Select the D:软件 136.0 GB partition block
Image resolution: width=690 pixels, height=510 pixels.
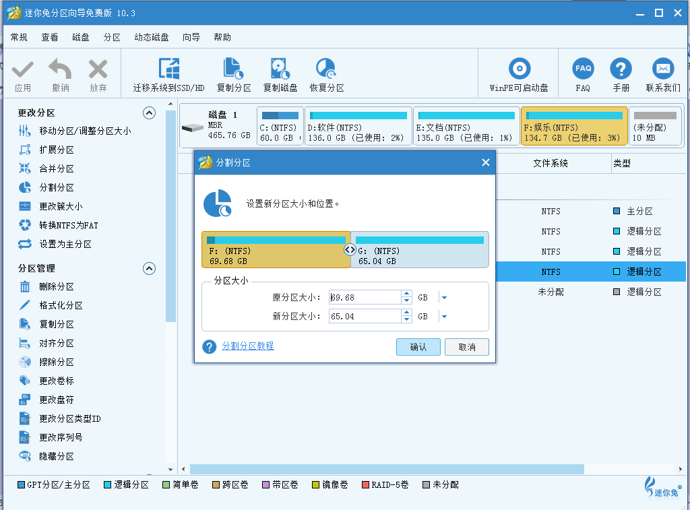[358, 126]
